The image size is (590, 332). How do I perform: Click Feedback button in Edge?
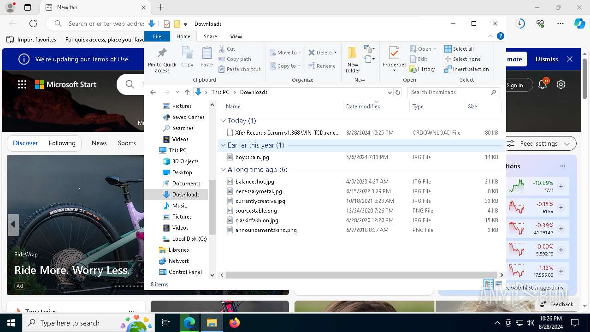coord(556,304)
